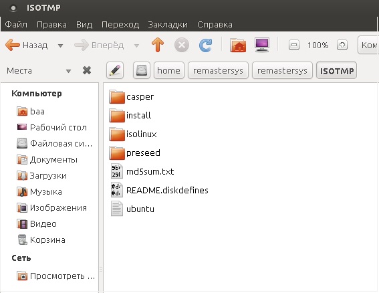Select the md5sum.txt file
379x293 pixels.
(x=142, y=171)
